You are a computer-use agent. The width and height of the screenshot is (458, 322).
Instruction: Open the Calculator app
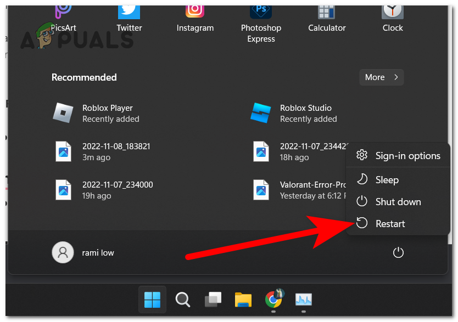pyautogui.click(x=327, y=15)
